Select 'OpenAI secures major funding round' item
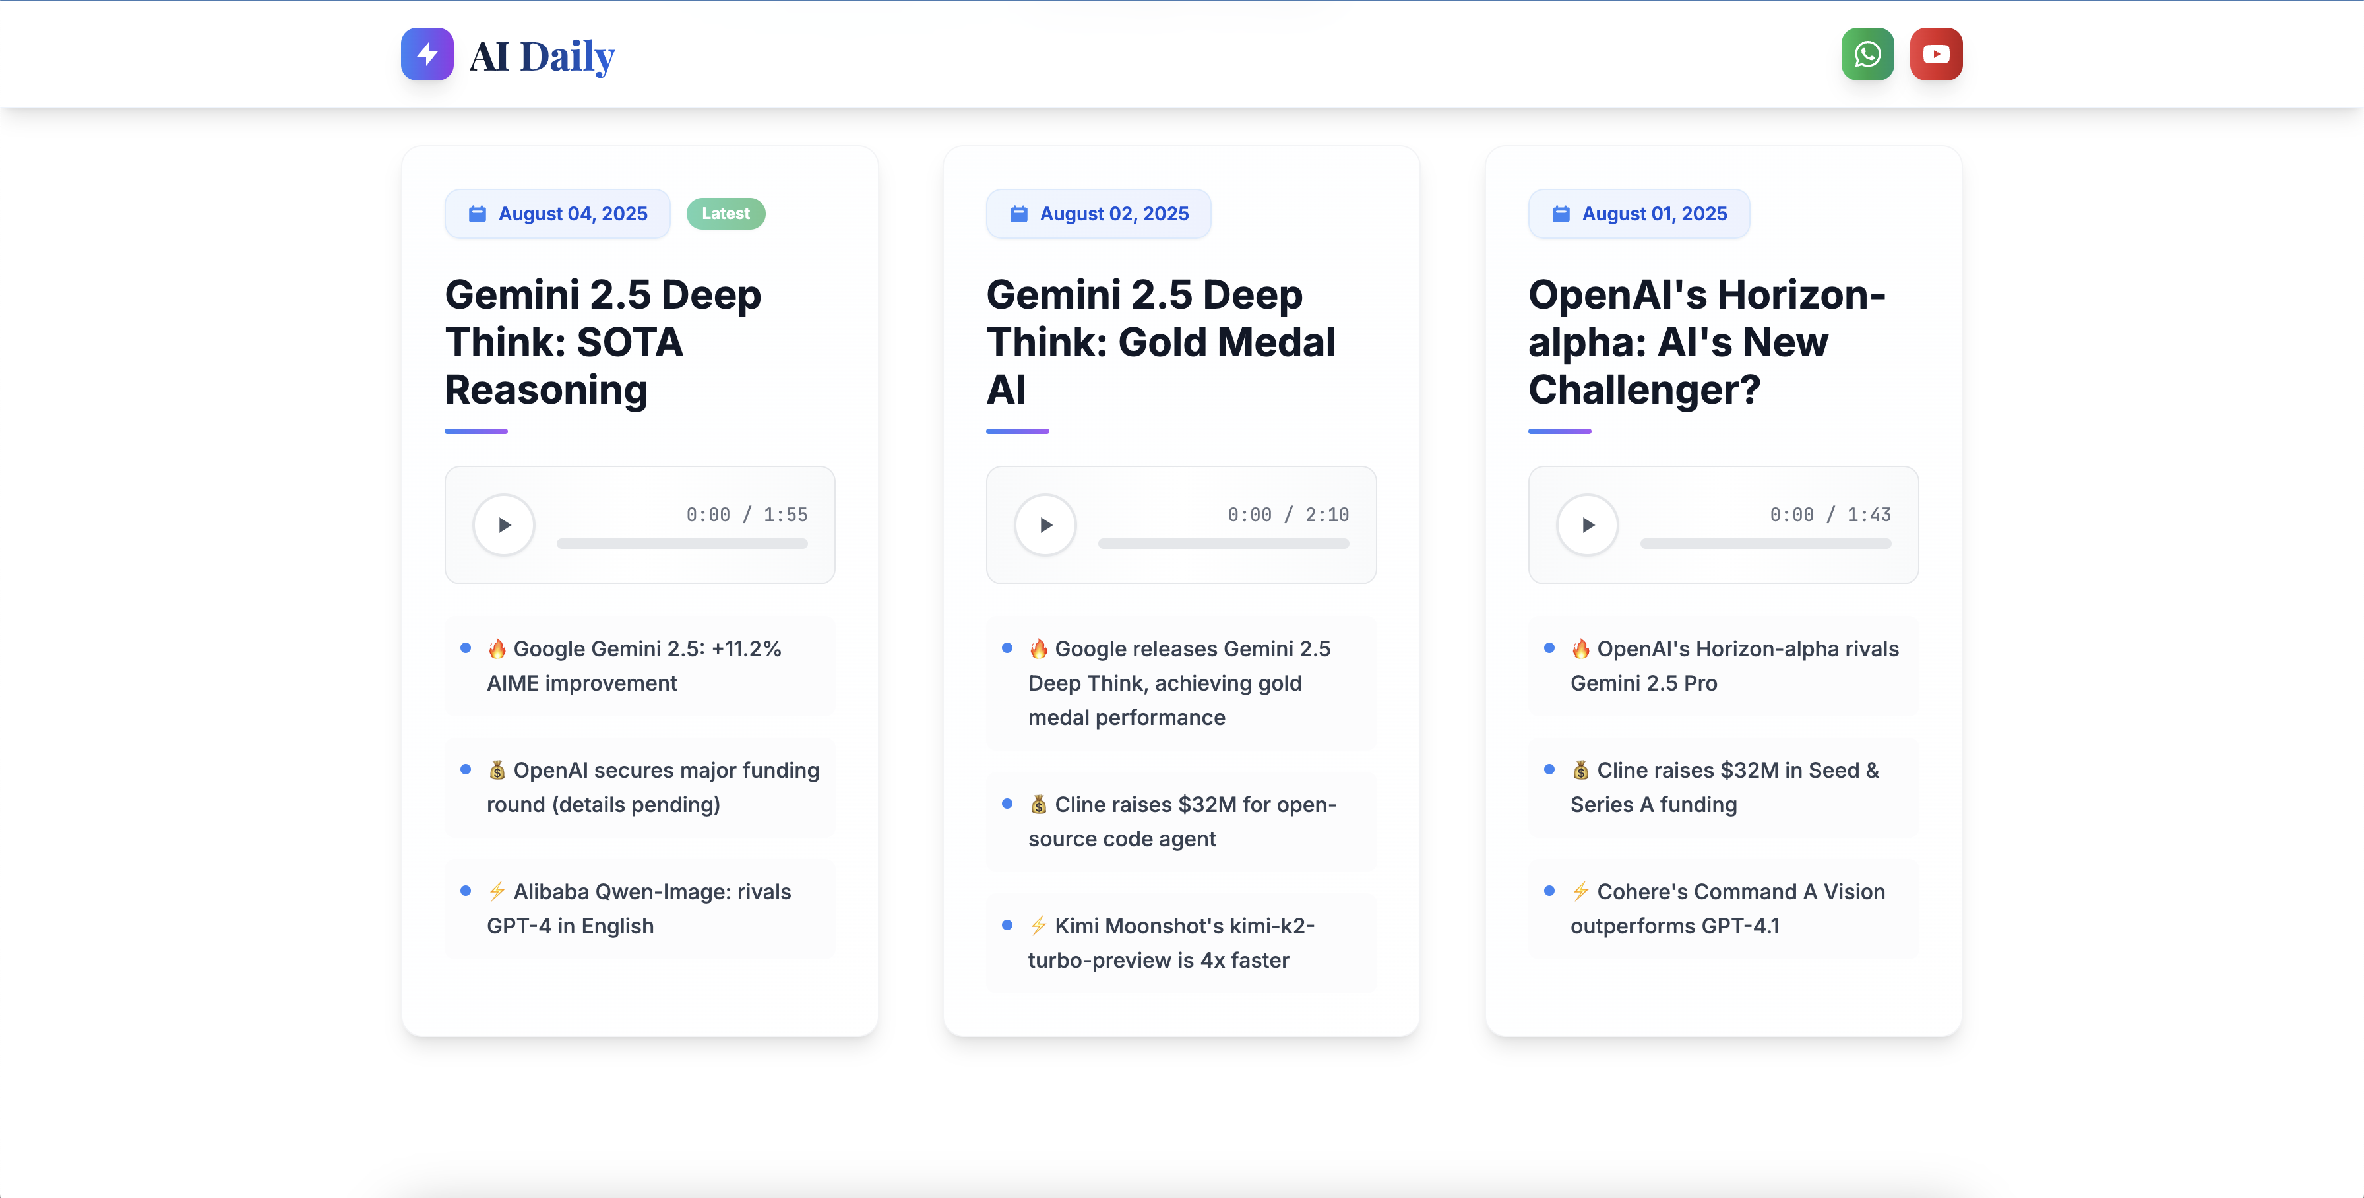The image size is (2364, 1198). (x=640, y=787)
